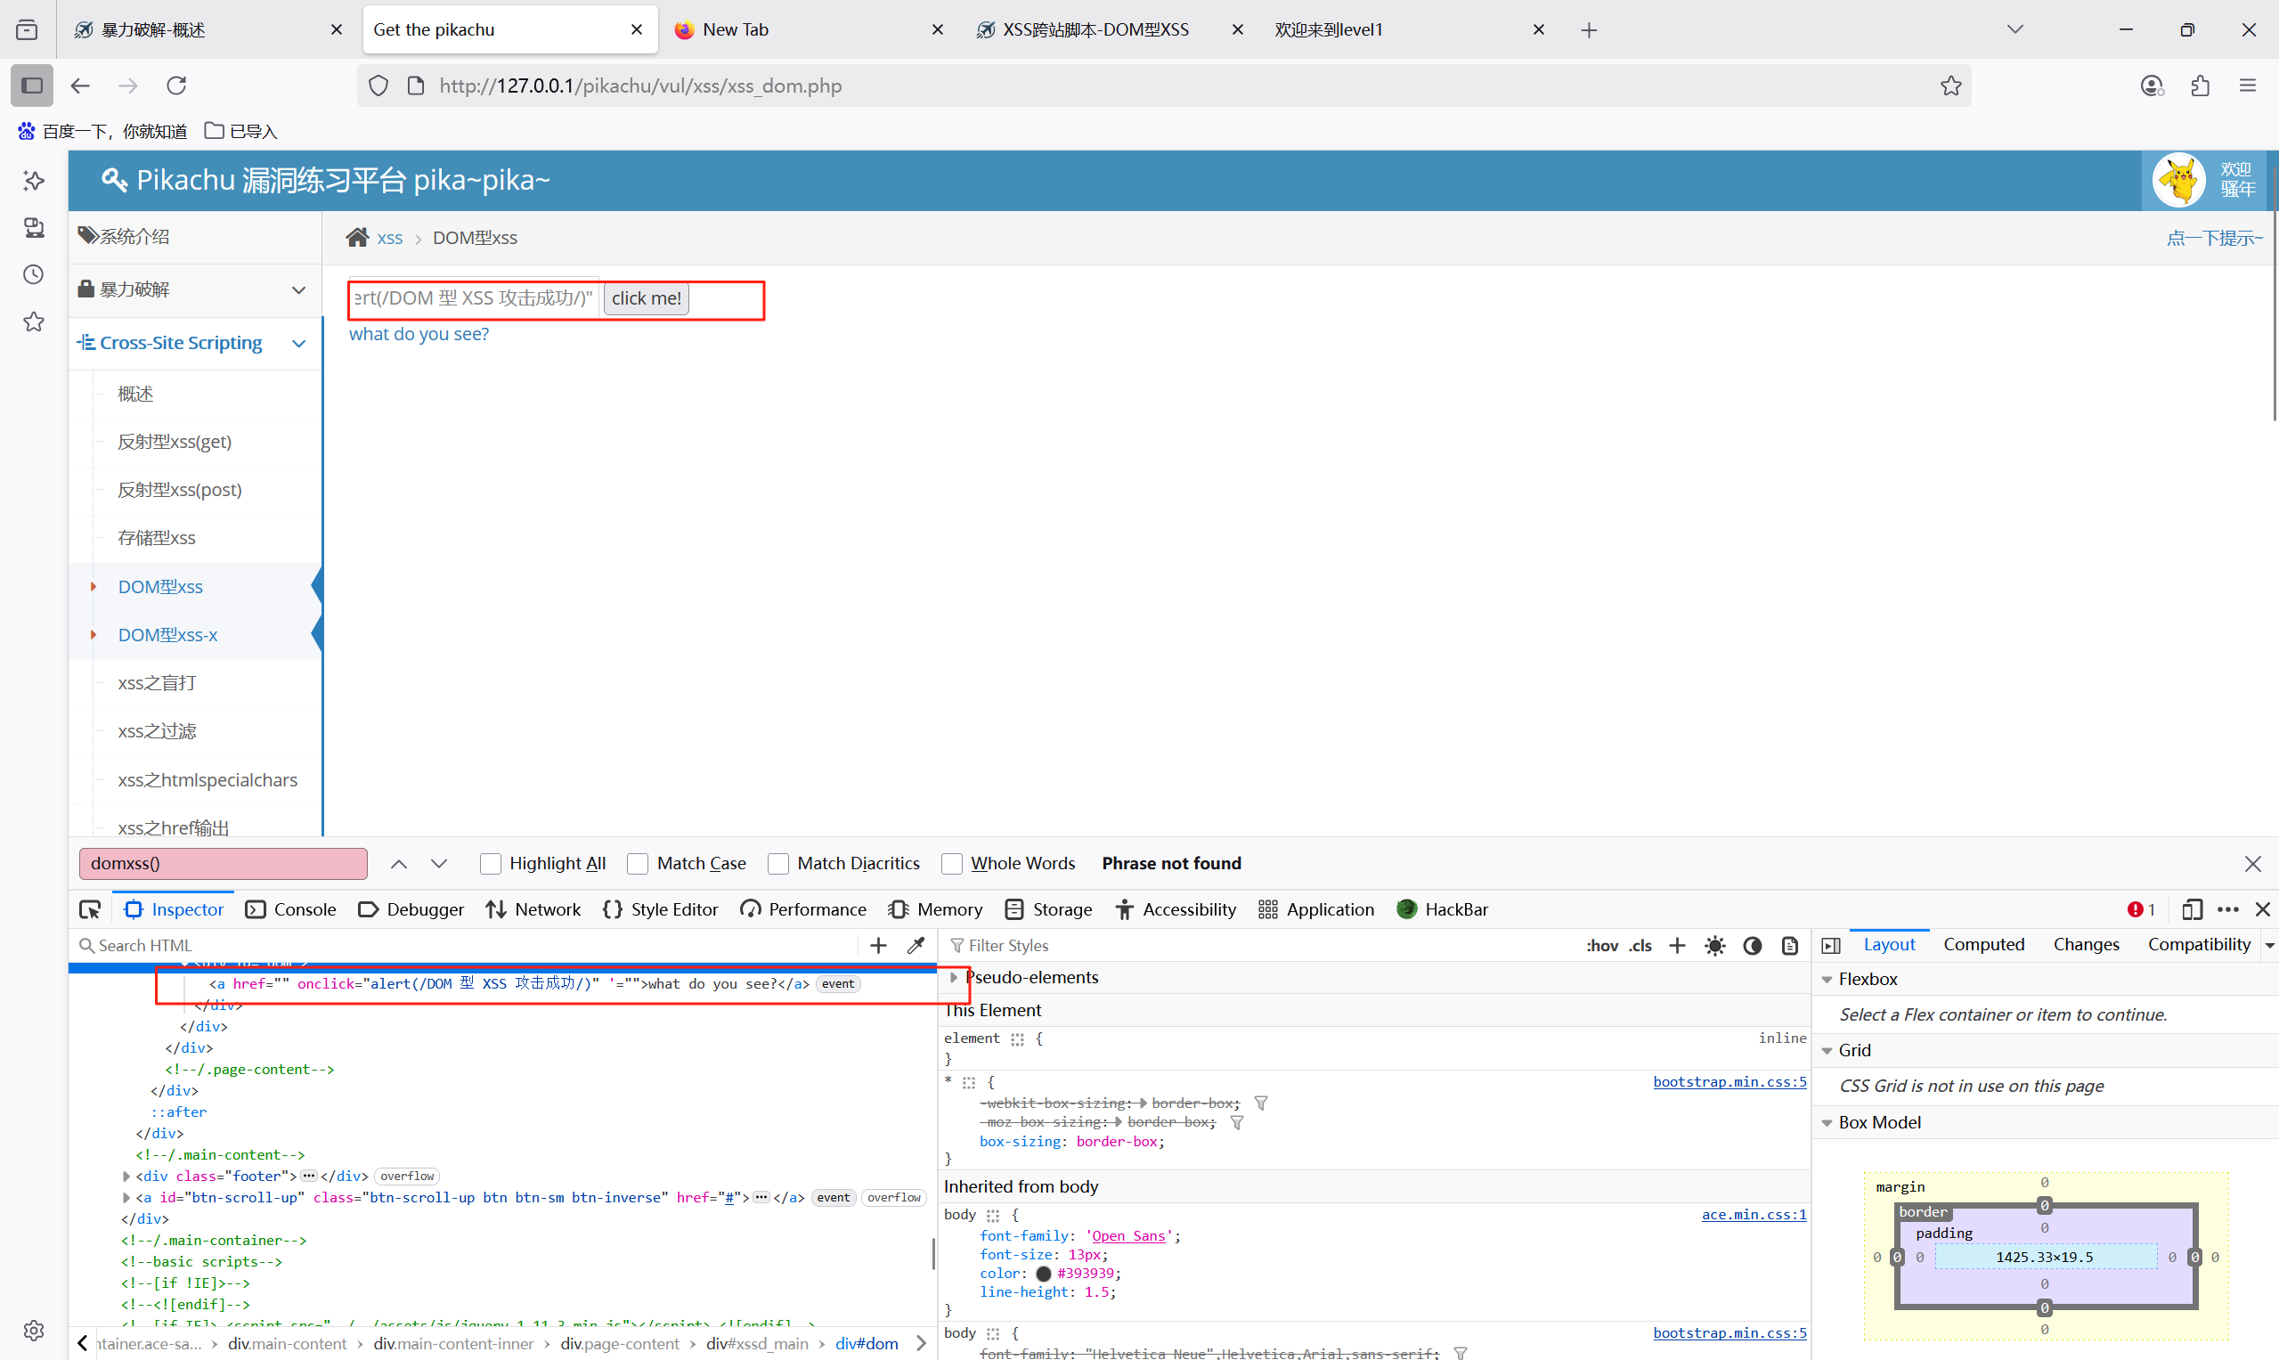Collapse the Cross-Site Scripting menu
The width and height of the screenshot is (2279, 1360).
pos(194,343)
